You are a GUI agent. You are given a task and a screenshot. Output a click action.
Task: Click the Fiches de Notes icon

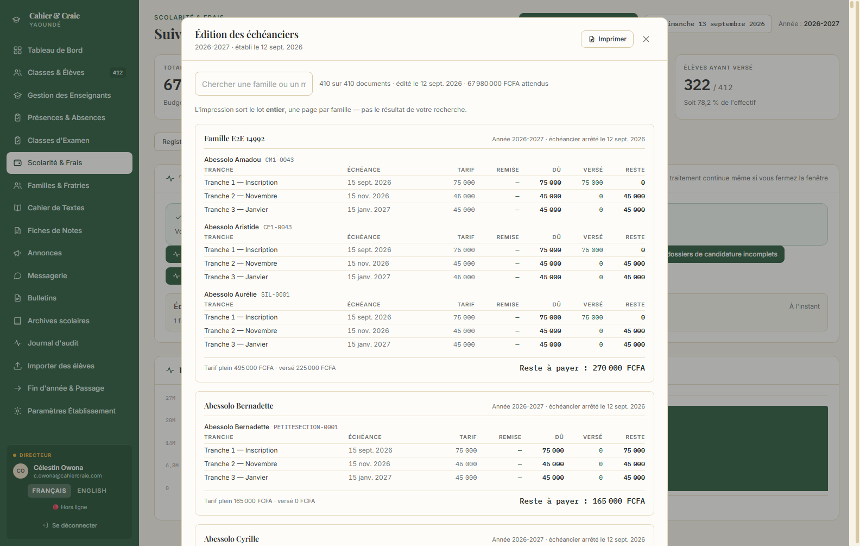click(x=17, y=230)
